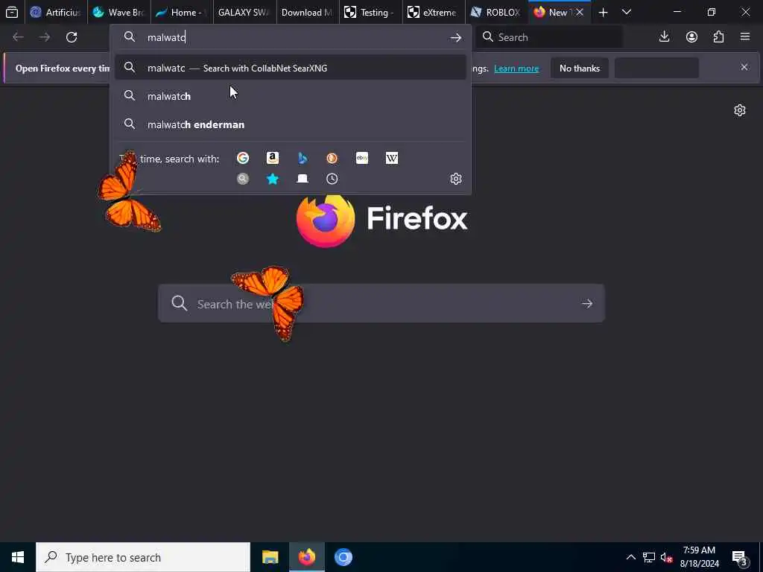Search with Amazon one-off icon
Viewport: 763px width, 572px height.
273,158
